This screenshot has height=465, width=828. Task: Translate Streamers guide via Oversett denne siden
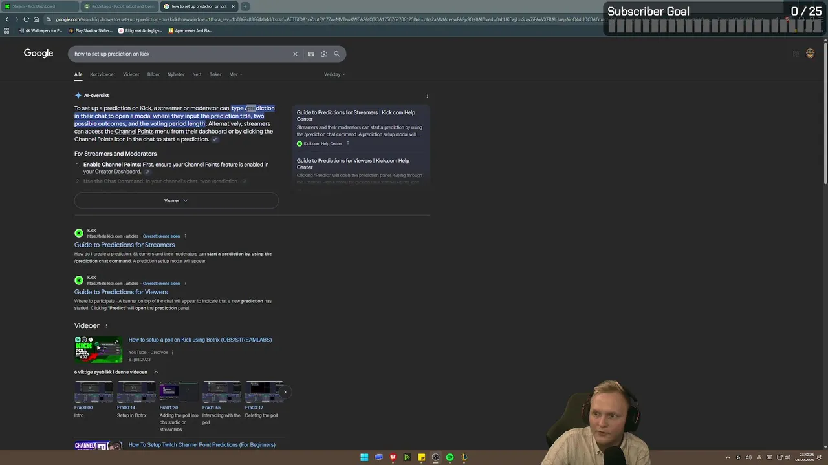pyautogui.click(x=161, y=236)
